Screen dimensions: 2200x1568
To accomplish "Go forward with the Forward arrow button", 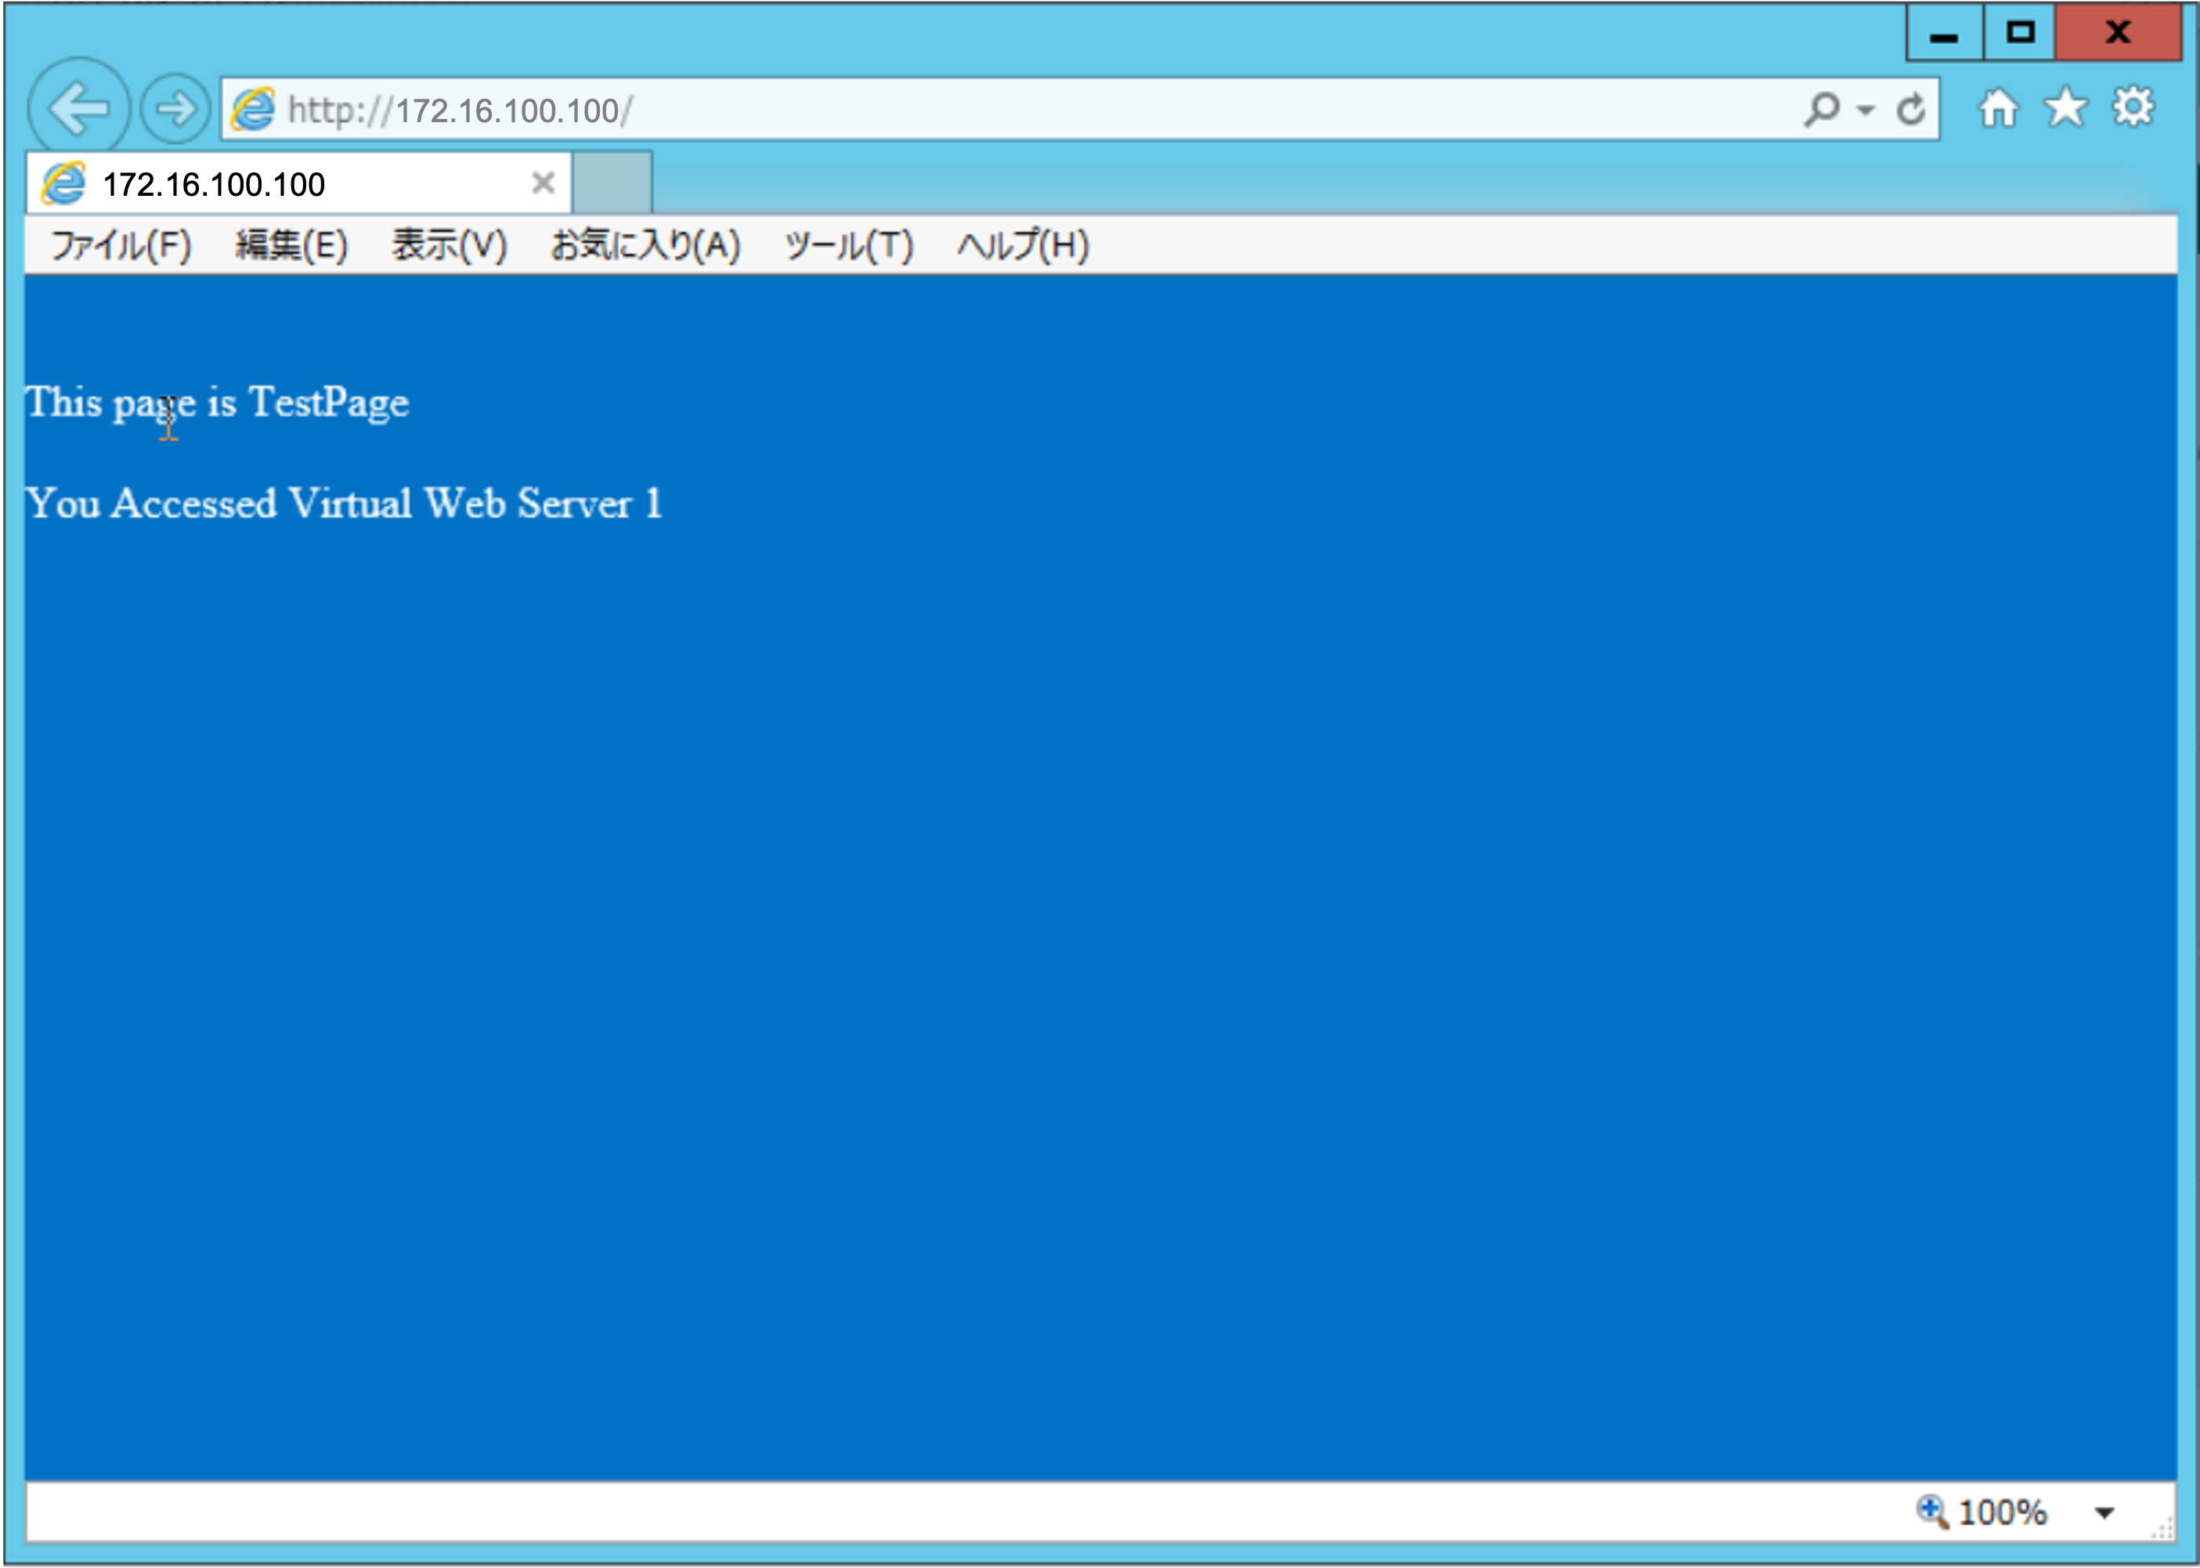I will 175,108.
